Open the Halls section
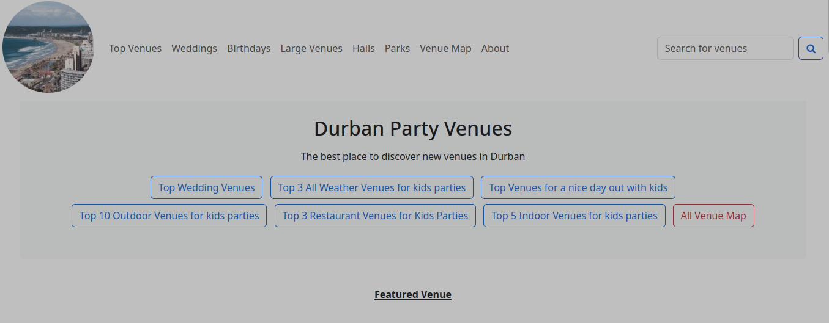 pyautogui.click(x=363, y=48)
